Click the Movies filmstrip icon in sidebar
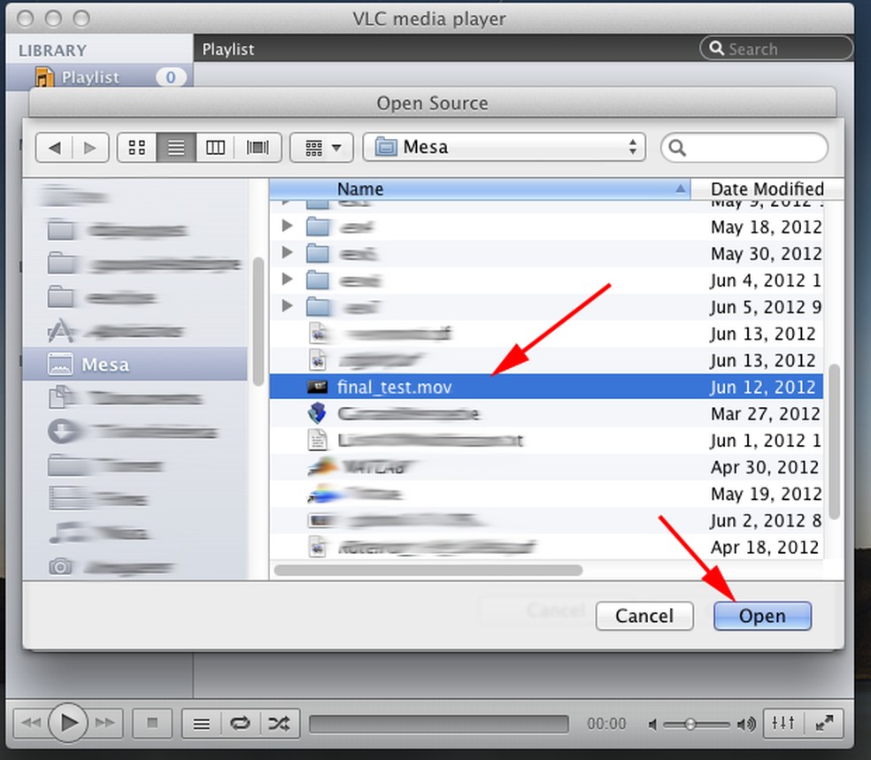The image size is (871, 760). pos(68,498)
